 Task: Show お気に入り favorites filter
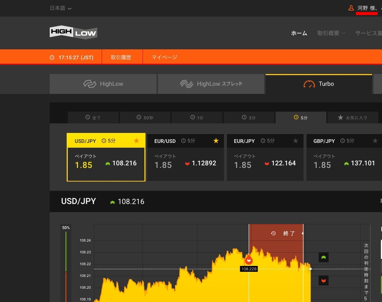coord(353,117)
